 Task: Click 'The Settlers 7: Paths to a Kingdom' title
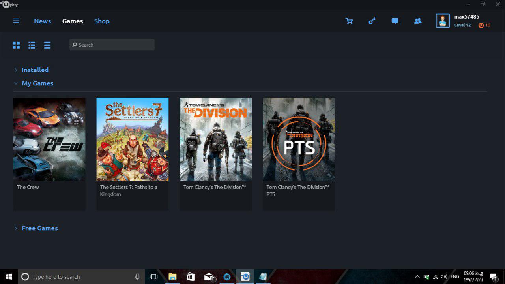[129, 191]
